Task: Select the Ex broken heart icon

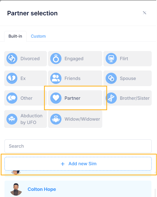Action: [12, 78]
